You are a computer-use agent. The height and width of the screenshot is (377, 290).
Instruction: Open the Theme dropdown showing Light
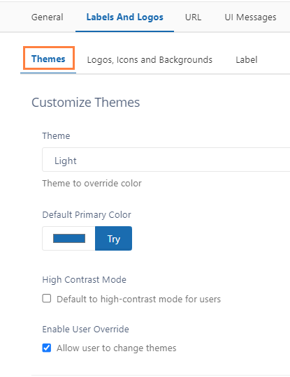(x=166, y=160)
